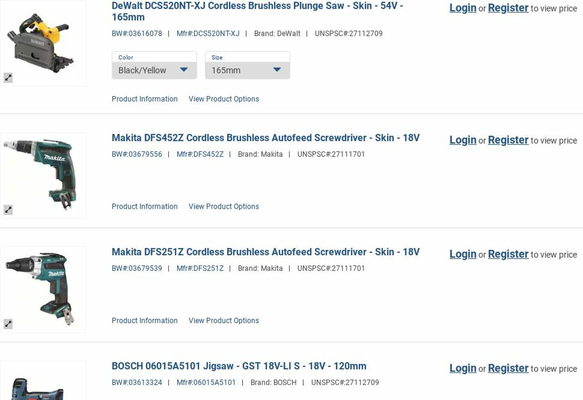Open Makita DFS452Z Autofeed Screwdriver title
The image size is (583, 400).
(x=265, y=138)
